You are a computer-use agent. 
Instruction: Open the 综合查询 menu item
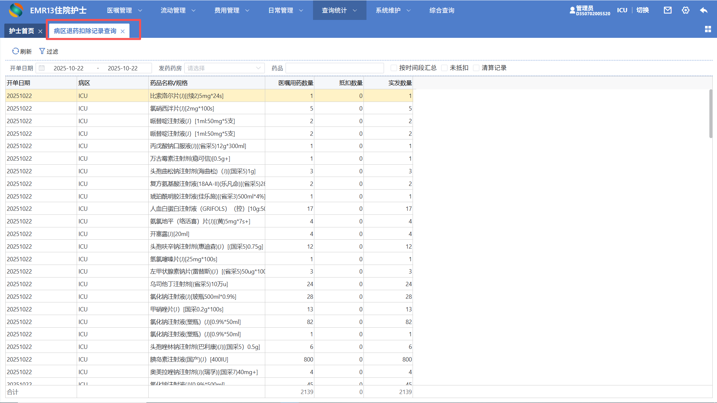pyautogui.click(x=441, y=10)
